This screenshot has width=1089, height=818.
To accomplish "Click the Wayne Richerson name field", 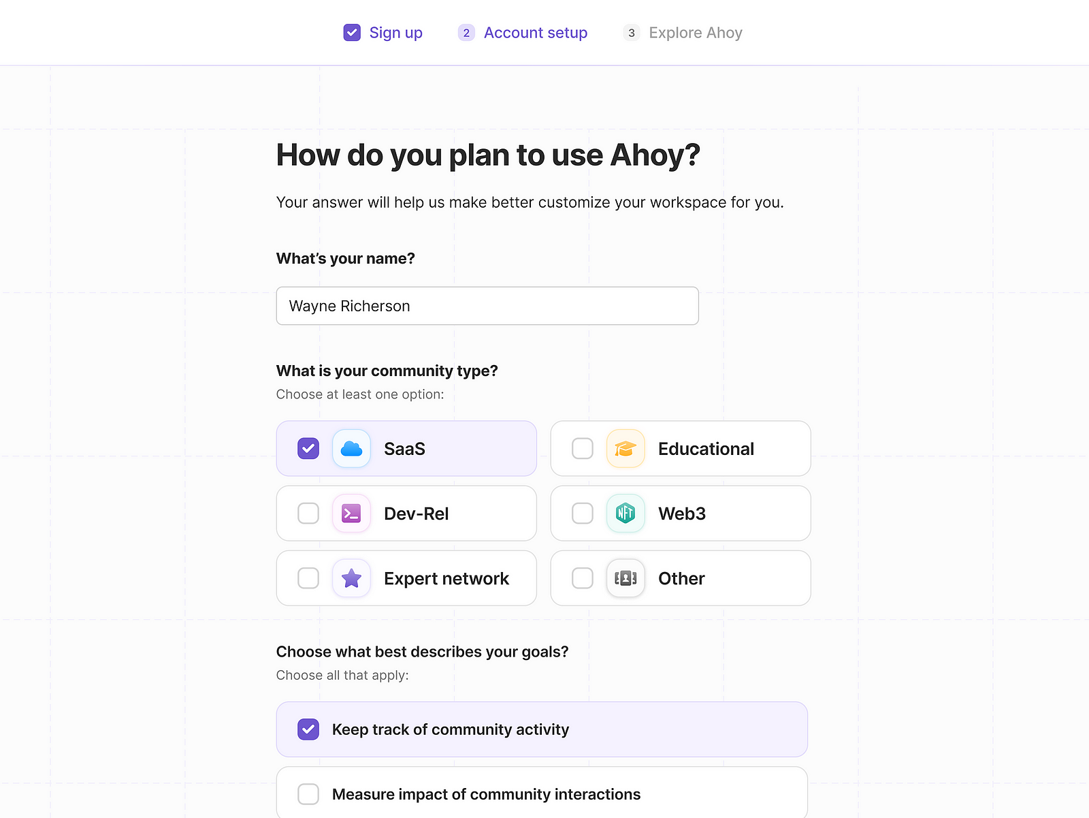I will pyautogui.click(x=487, y=306).
